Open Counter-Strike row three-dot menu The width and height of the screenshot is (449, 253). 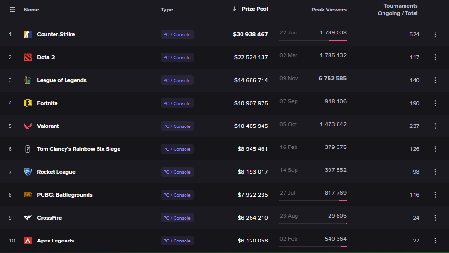tap(435, 34)
